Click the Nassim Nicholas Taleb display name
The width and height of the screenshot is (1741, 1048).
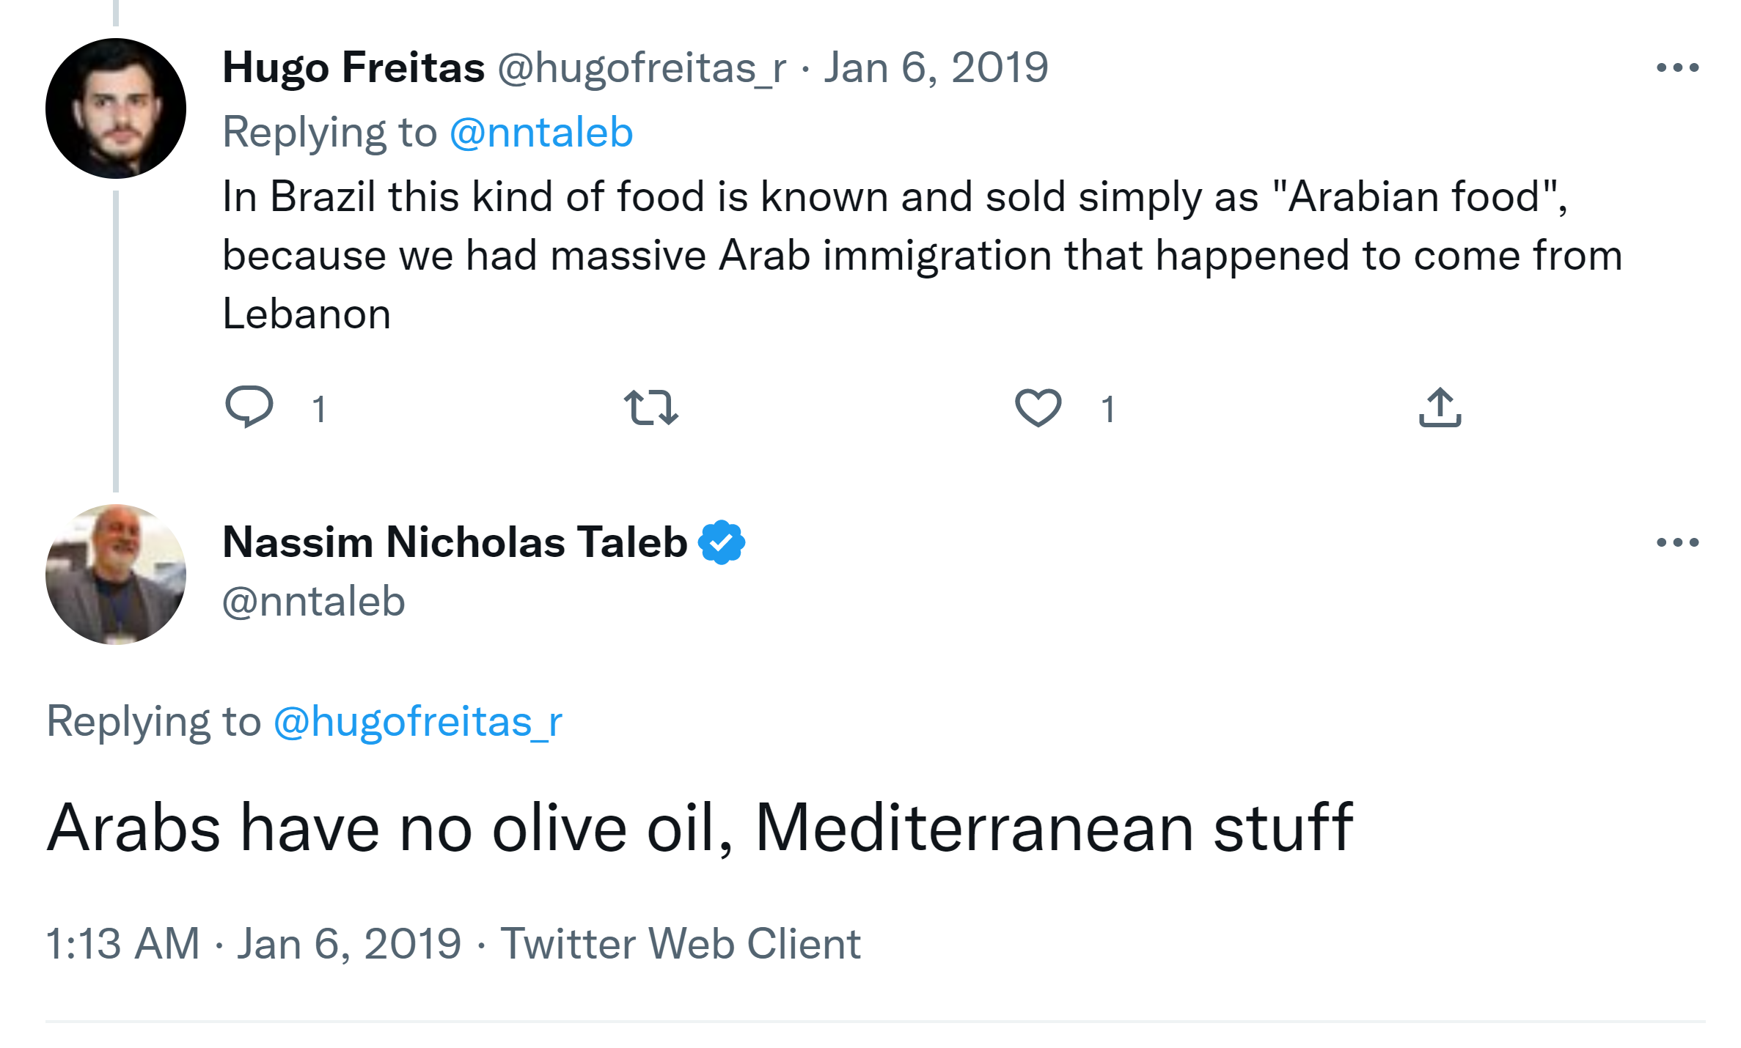pyautogui.click(x=455, y=542)
